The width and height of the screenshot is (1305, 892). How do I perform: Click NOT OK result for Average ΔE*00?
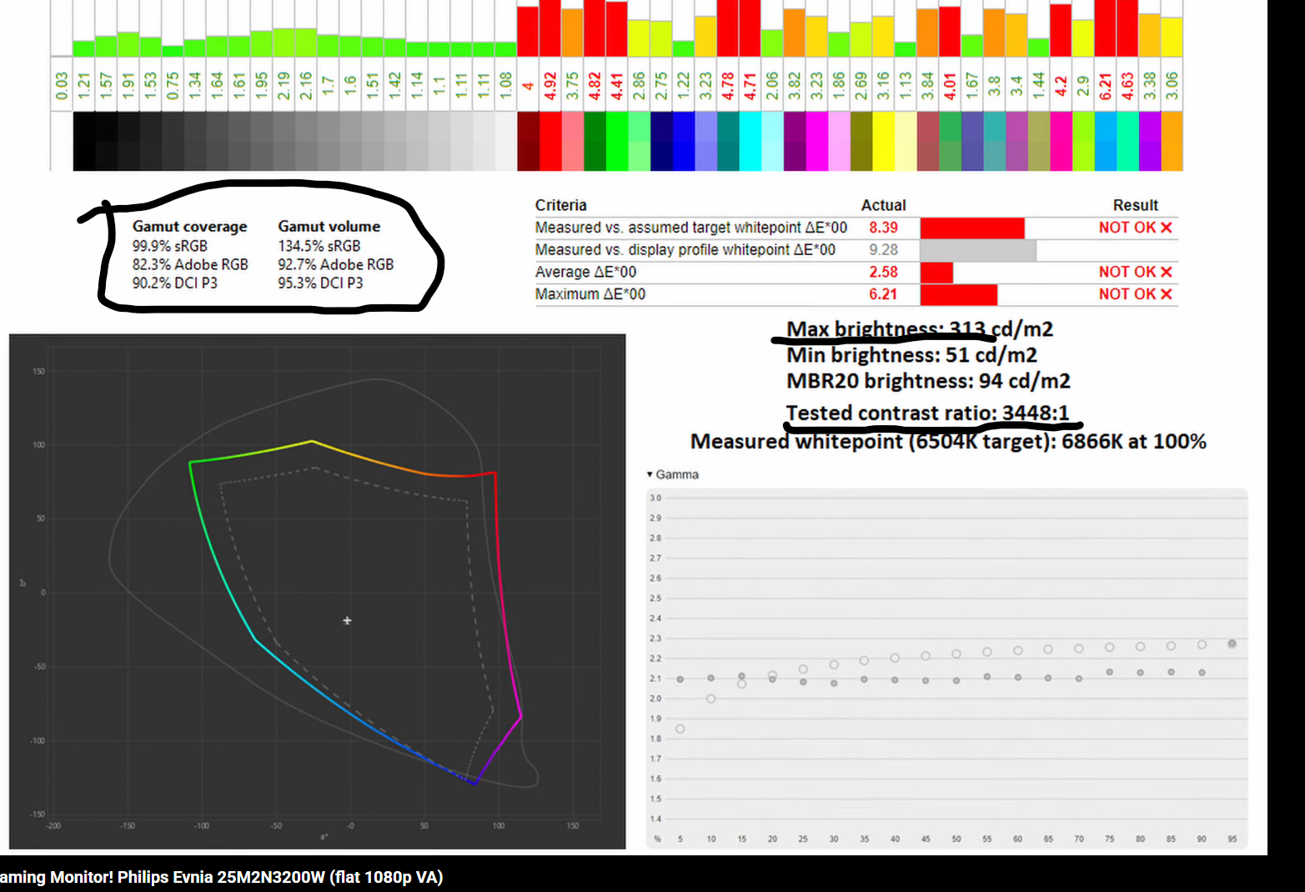[x=1136, y=272]
